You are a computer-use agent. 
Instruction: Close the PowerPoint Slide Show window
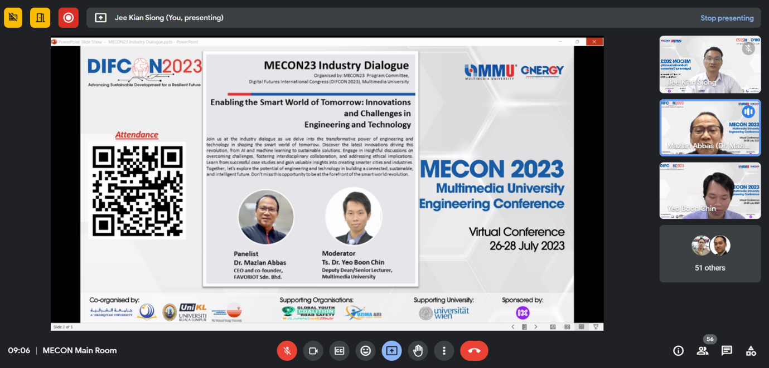(594, 42)
